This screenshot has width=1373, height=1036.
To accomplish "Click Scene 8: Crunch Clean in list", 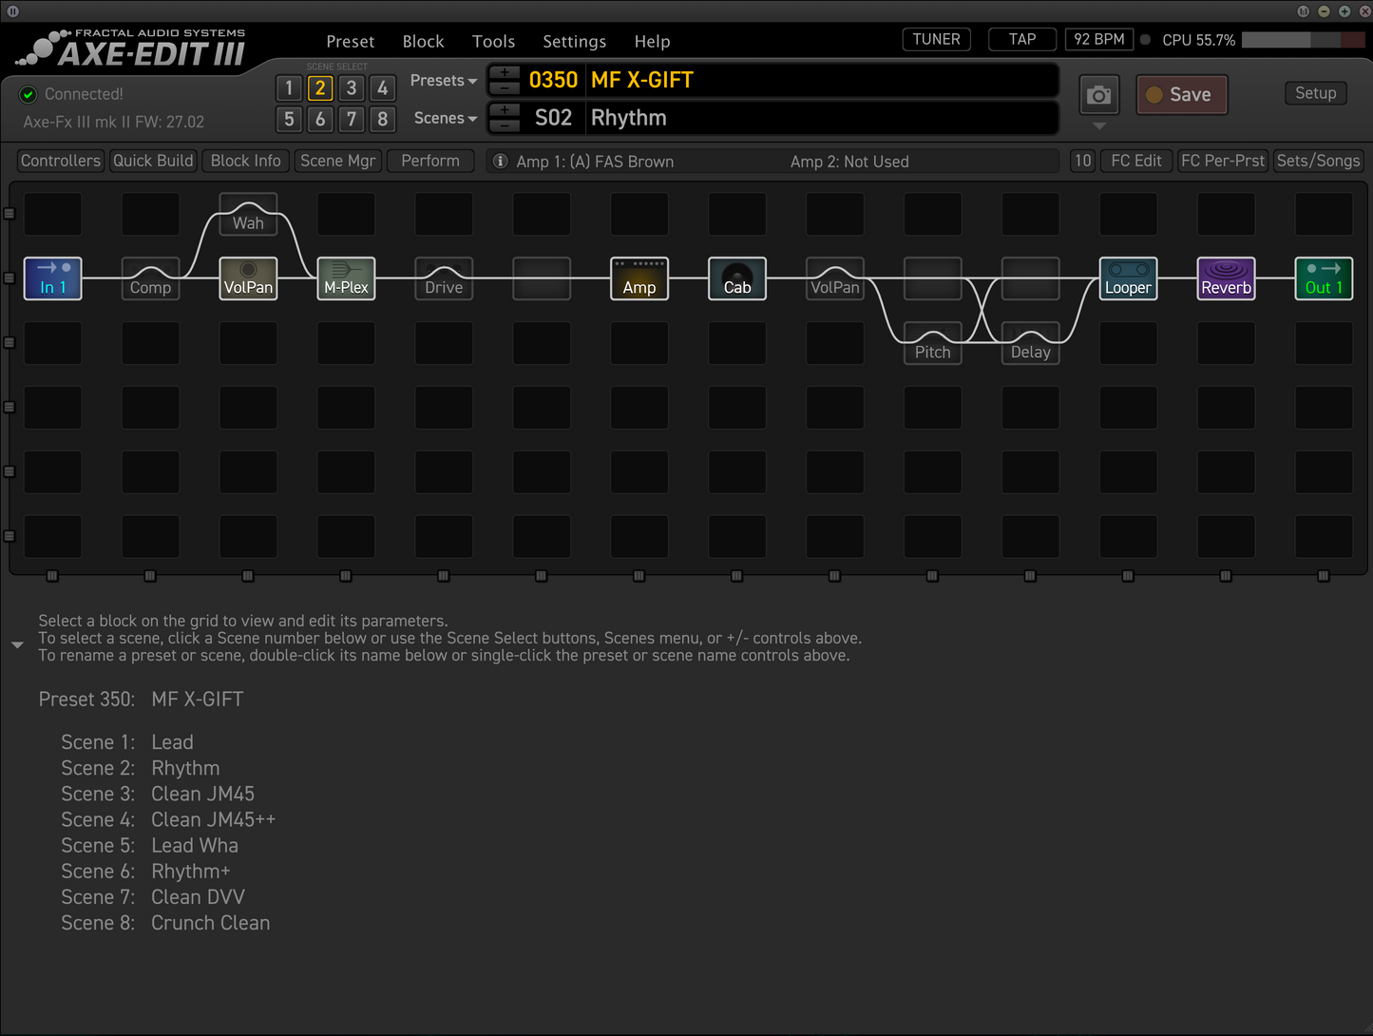I will coord(165,924).
